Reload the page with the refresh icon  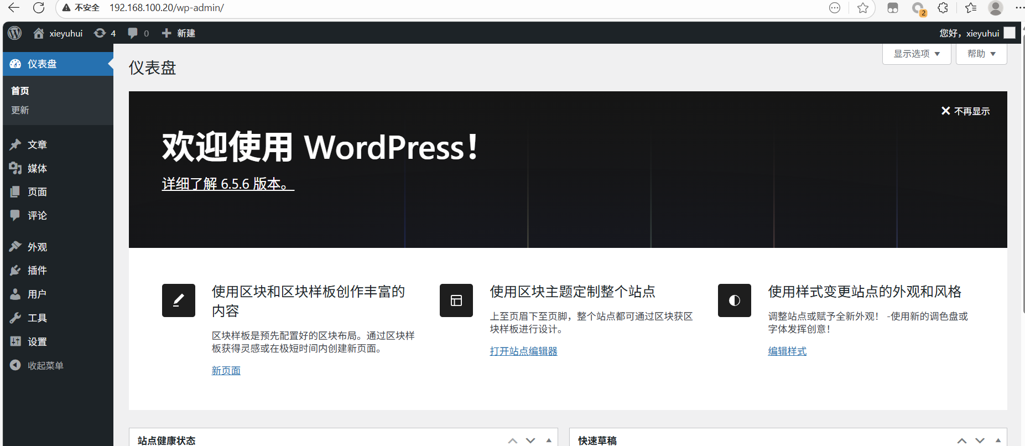tap(39, 8)
